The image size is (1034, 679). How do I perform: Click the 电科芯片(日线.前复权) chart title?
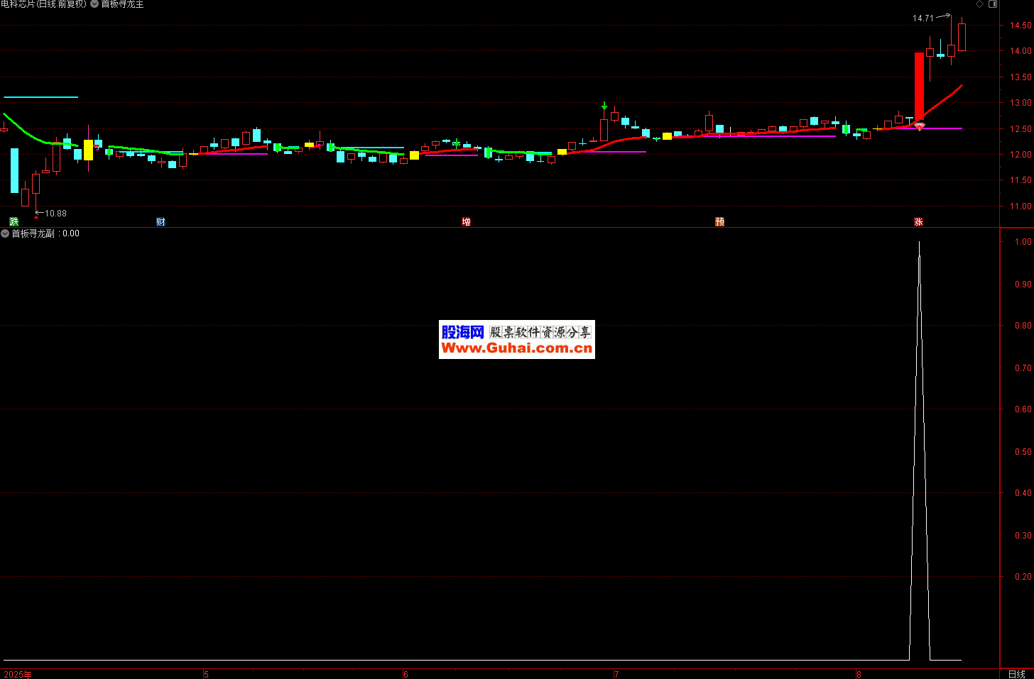pos(43,4)
